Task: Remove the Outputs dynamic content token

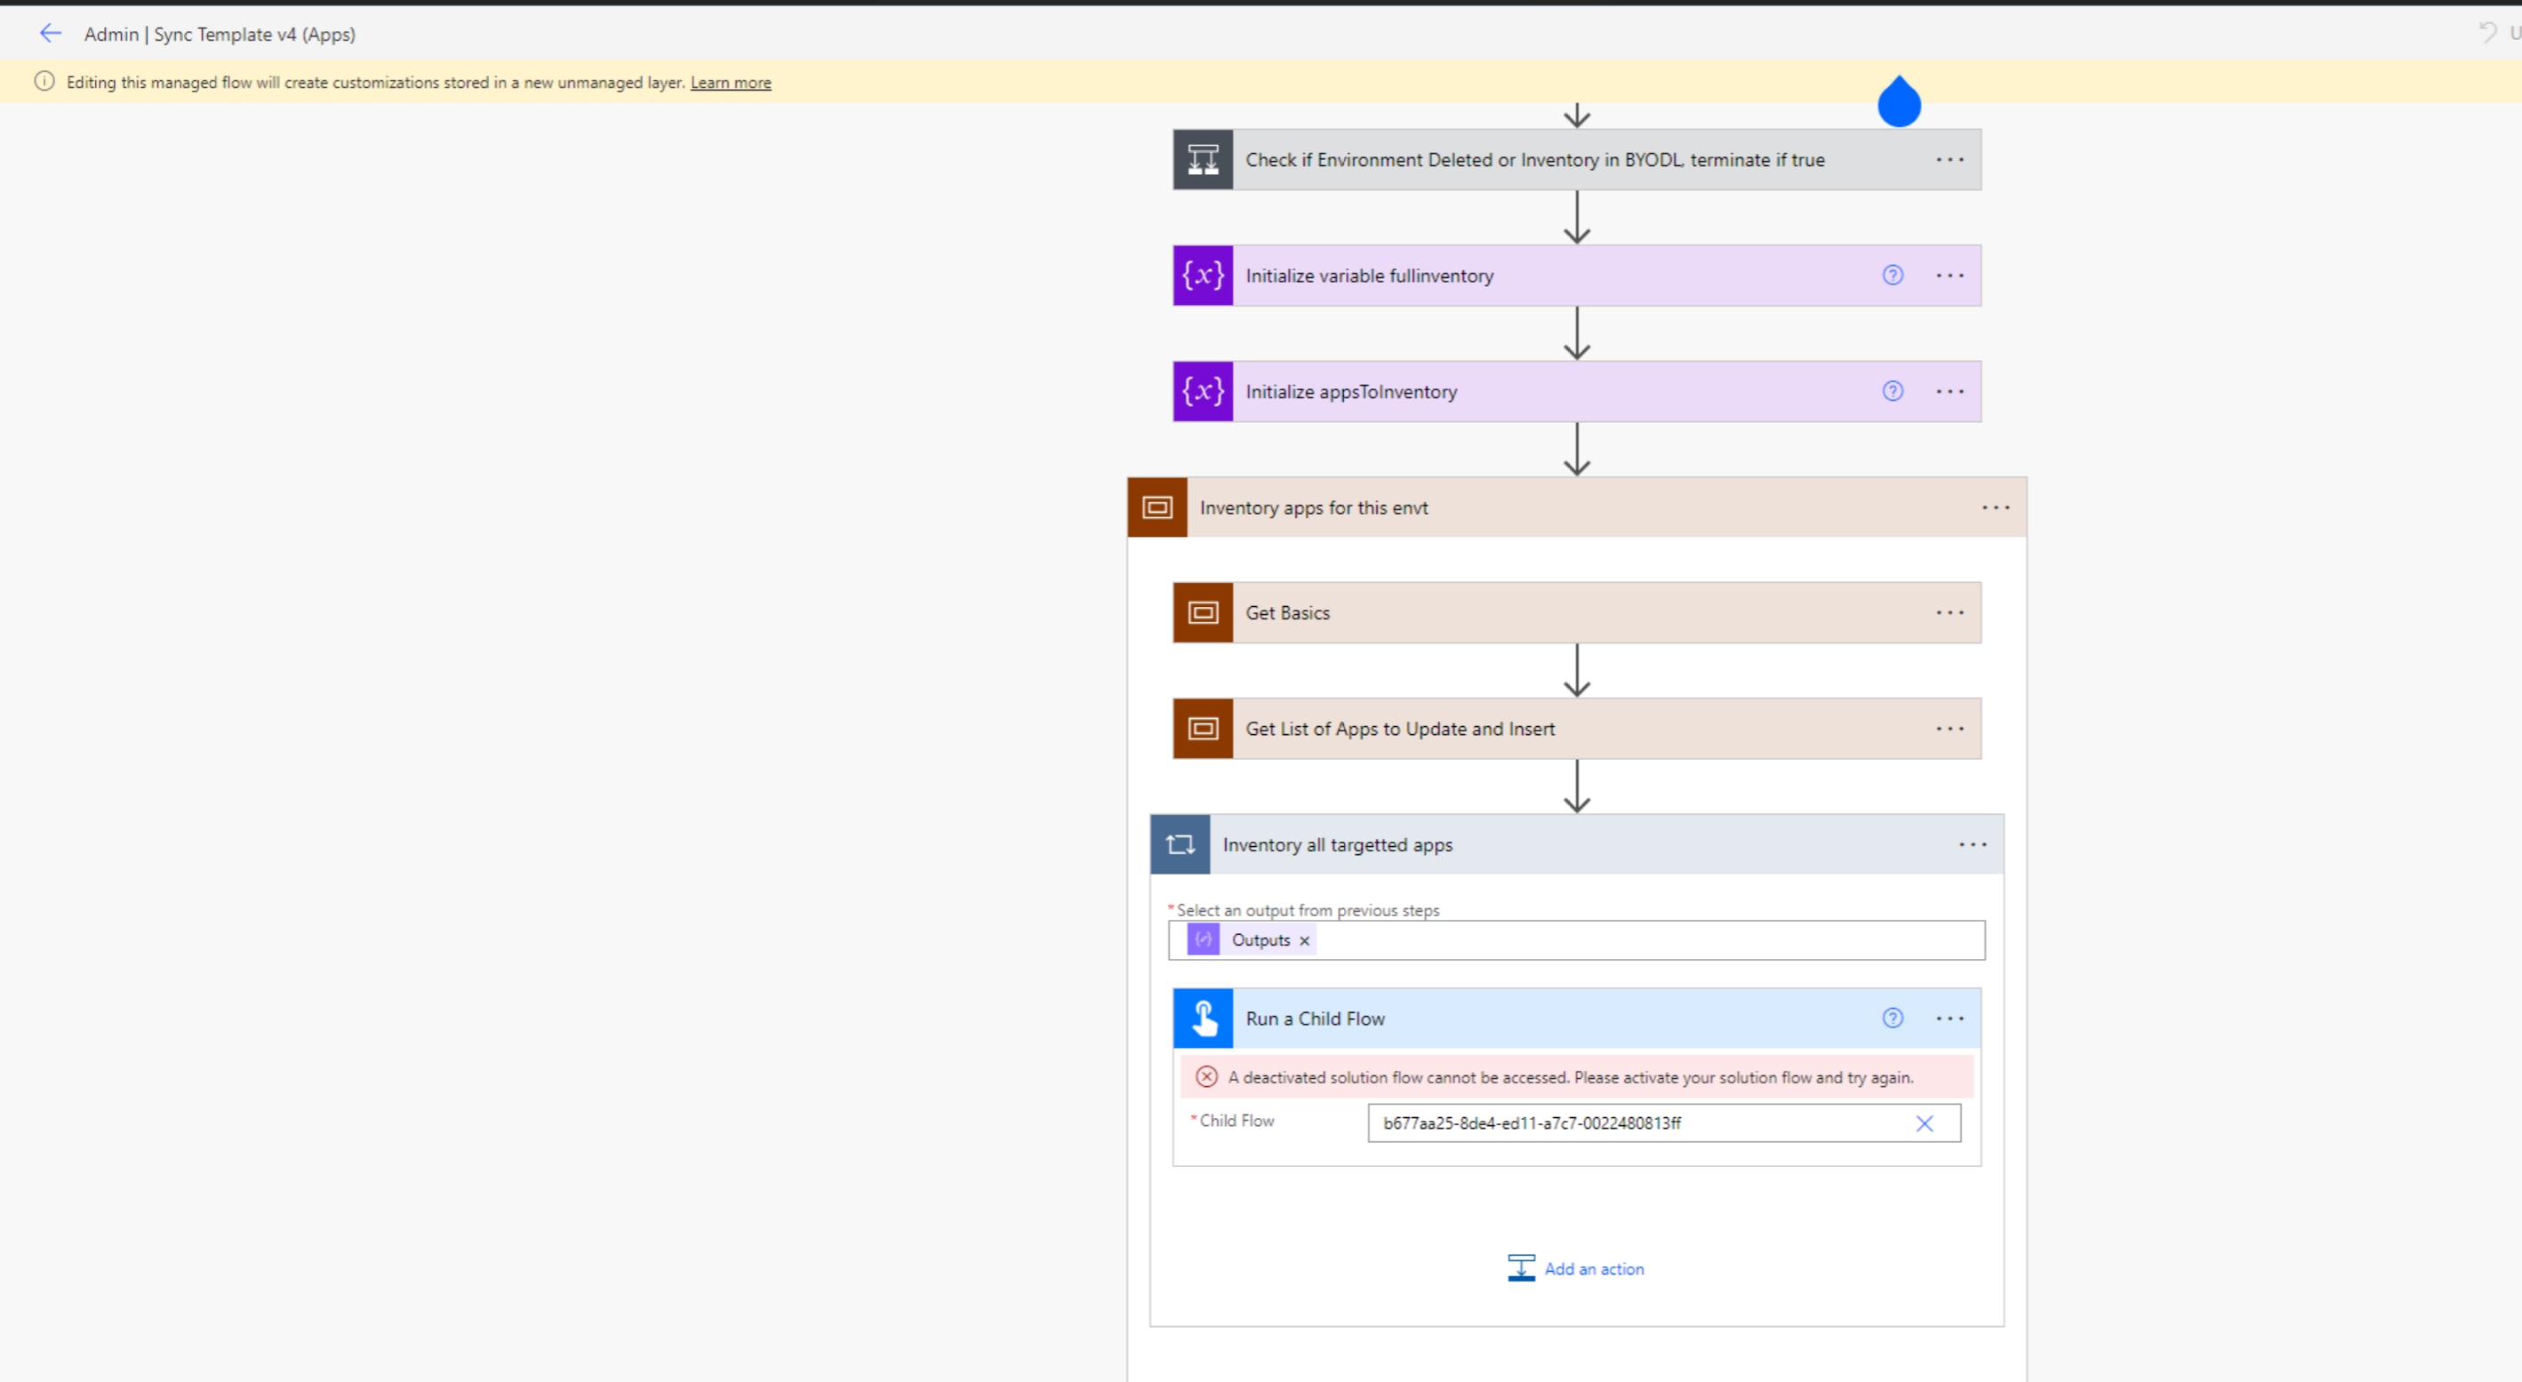Action: 1304,939
